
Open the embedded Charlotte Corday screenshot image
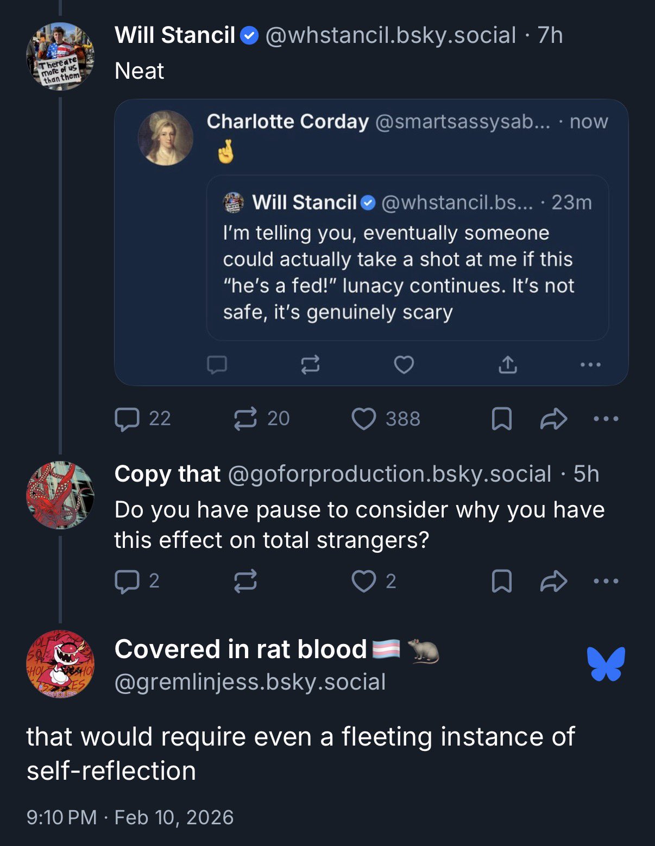pos(371,242)
